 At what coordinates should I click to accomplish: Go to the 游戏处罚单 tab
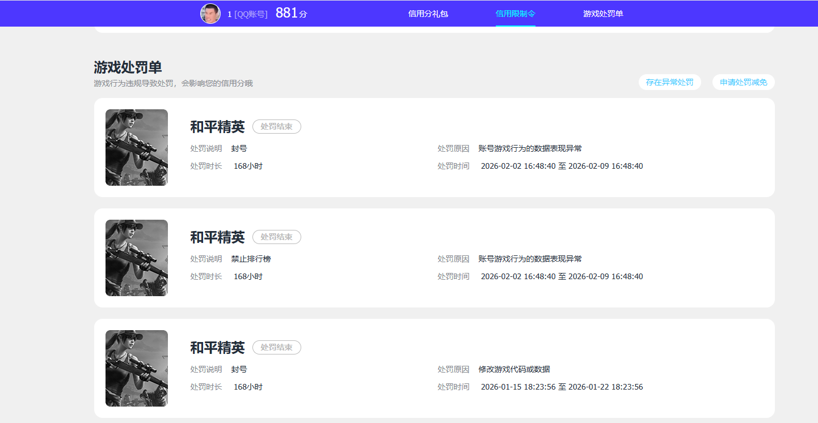(603, 14)
